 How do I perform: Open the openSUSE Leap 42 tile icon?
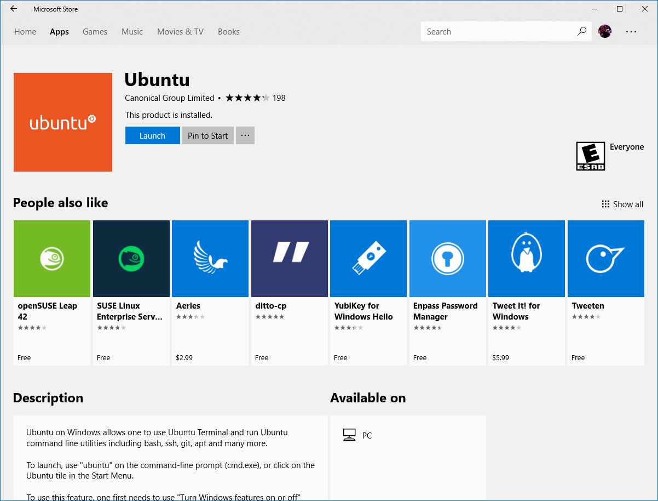click(52, 259)
